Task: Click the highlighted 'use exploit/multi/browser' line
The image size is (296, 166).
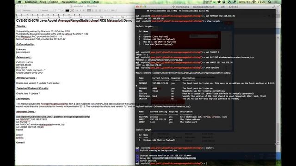Action: click(x=53, y=117)
